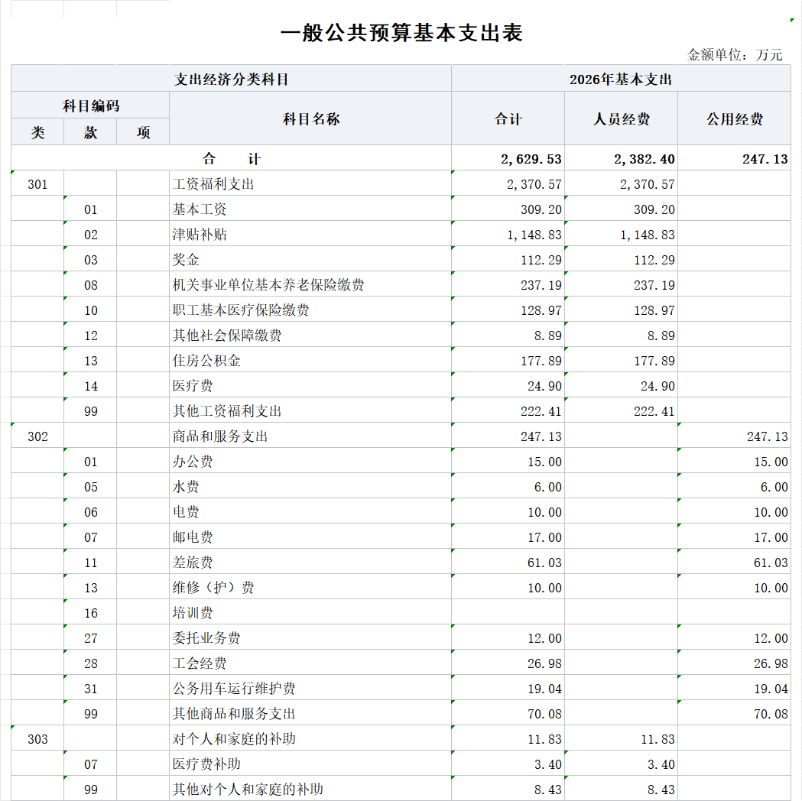Viewport: 802px width, 801px height.
Task: Select the 差旅费 cell
Action: point(310,562)
